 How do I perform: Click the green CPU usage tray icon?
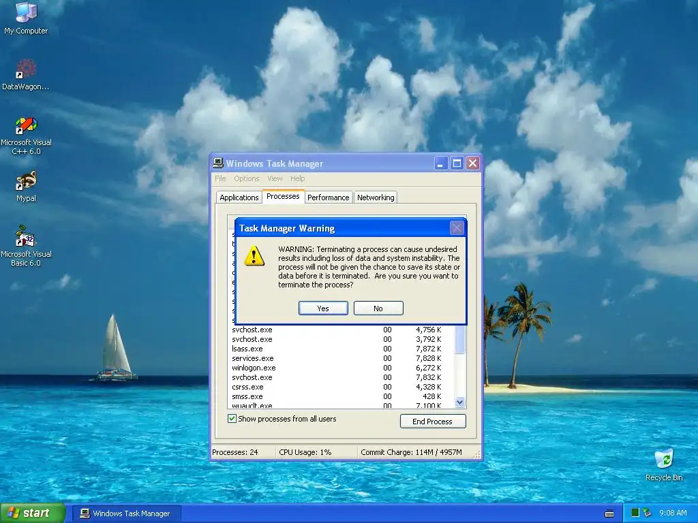[635, 513]
